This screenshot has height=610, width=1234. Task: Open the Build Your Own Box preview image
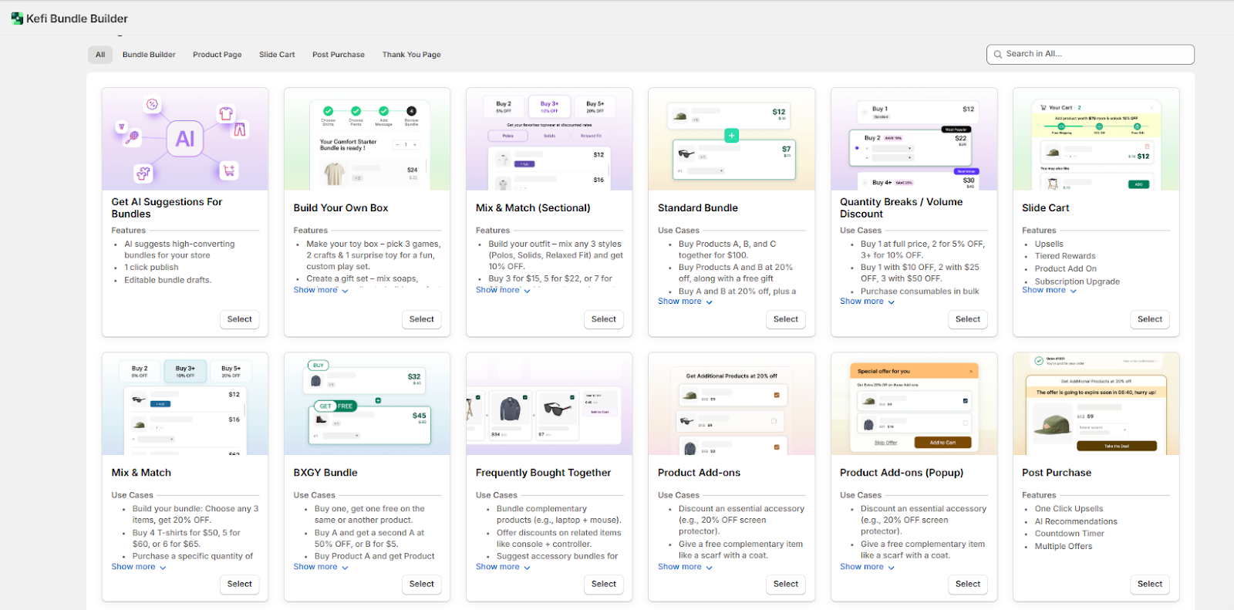coord(367,139)
